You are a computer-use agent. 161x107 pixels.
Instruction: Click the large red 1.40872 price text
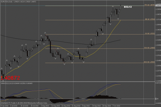point(10,78)
